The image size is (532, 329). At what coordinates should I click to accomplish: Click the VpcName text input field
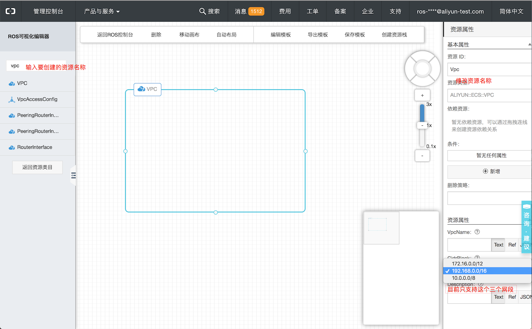469,245
